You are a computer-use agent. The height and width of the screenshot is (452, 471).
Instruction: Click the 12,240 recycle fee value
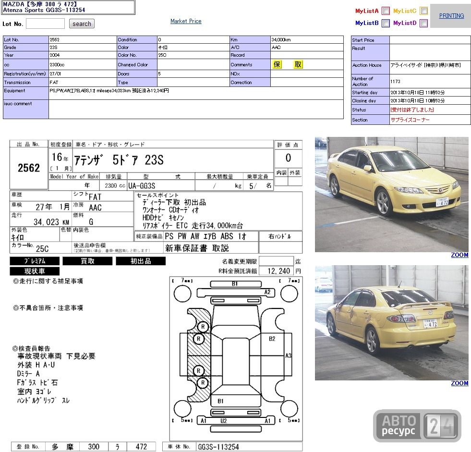point(279,271)
